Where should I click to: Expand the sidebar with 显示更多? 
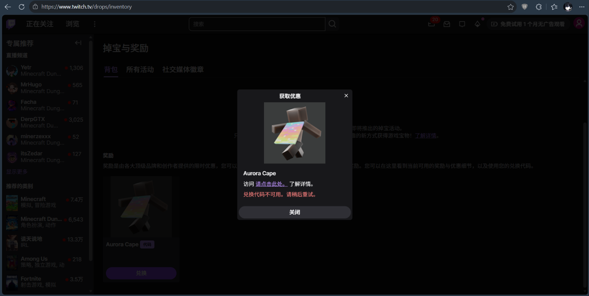(17, 172)
